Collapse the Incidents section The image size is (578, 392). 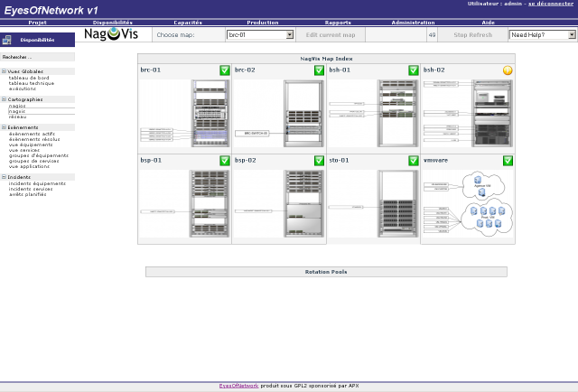click(4, 177)
